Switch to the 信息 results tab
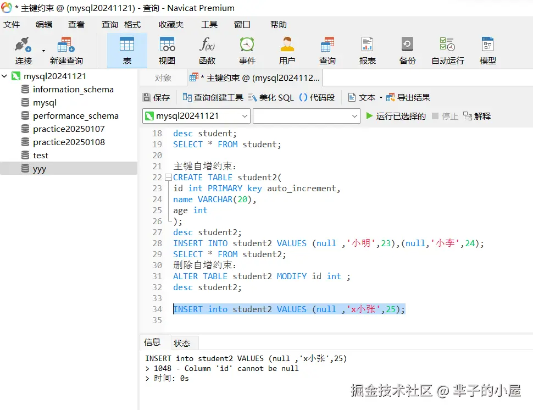Viewport: 533px width, 410px height. click(152, 342)
